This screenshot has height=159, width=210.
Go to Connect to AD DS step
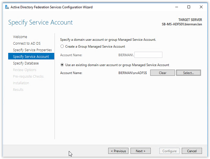click(27, 43)
